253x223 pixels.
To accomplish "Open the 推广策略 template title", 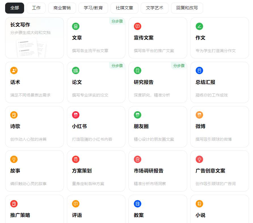I will click(x=20, y=215).
